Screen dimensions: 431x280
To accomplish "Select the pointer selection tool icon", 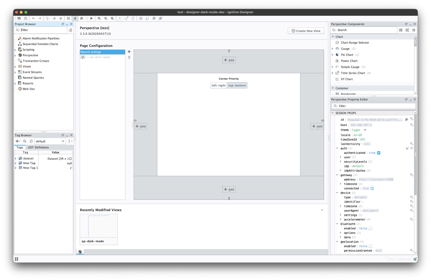I will point(120,18).
